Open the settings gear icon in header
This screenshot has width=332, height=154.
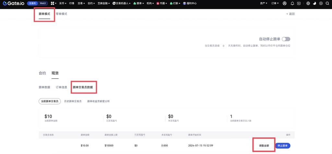(321, 3)
